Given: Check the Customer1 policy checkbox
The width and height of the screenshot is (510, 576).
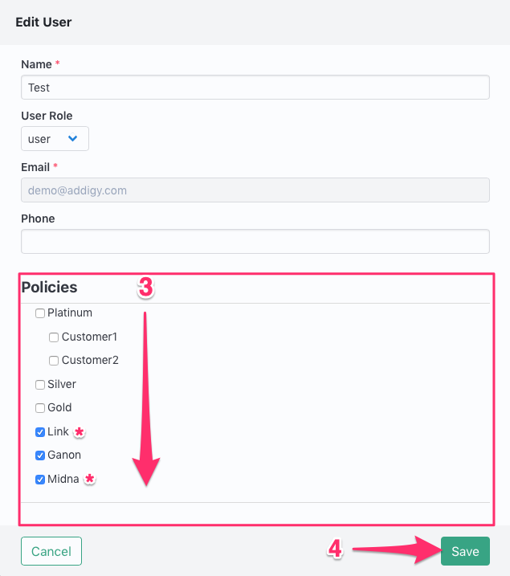Looking at the screenshot, I should [54, 337].
